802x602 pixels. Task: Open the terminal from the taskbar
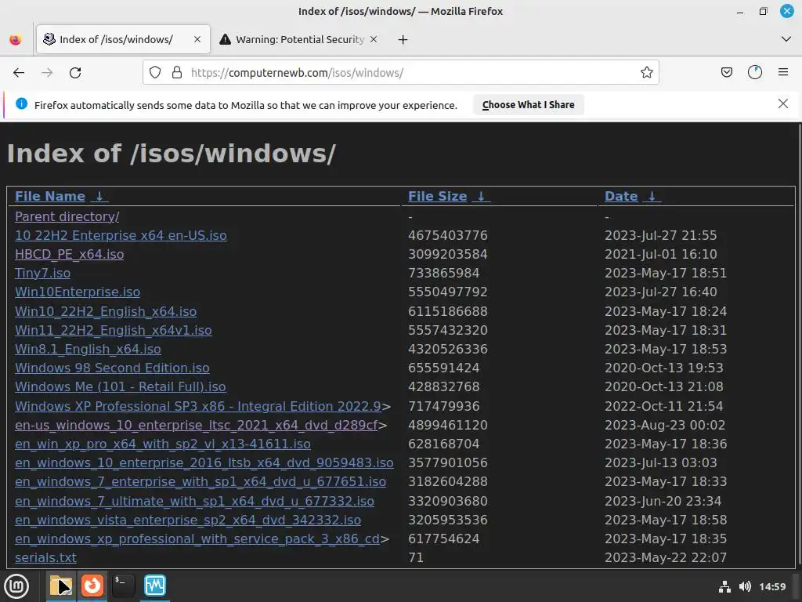123,586
